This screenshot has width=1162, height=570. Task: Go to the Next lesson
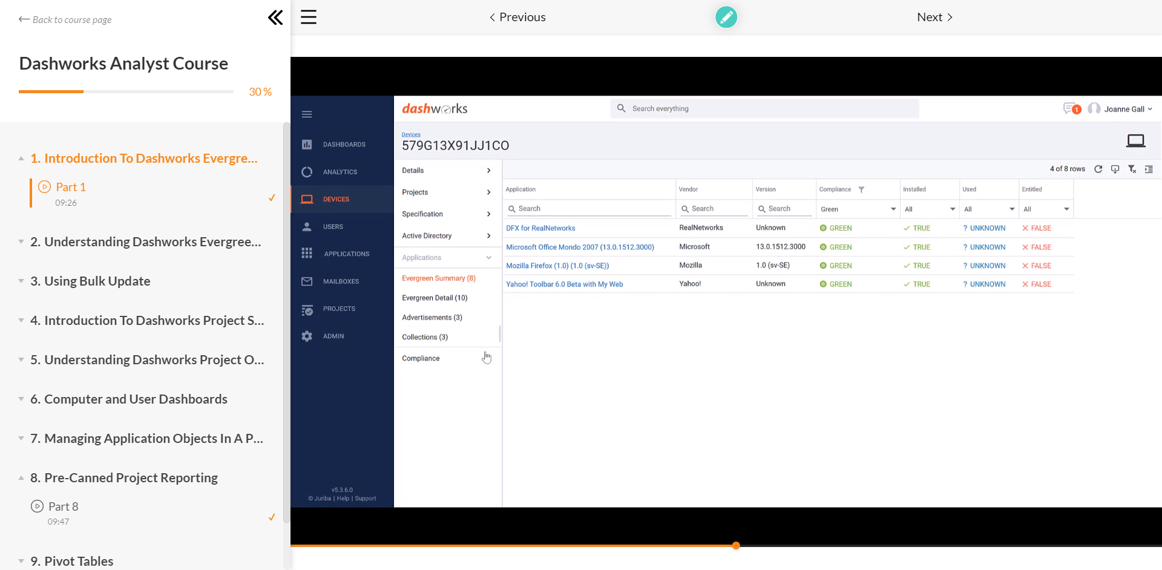click(934, 17)
